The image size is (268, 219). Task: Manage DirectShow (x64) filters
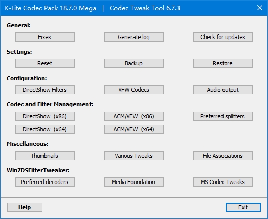45,129
